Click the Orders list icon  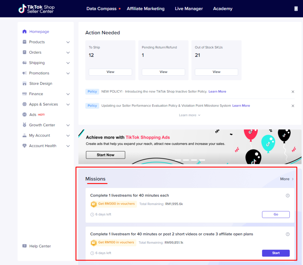[24, 52]
